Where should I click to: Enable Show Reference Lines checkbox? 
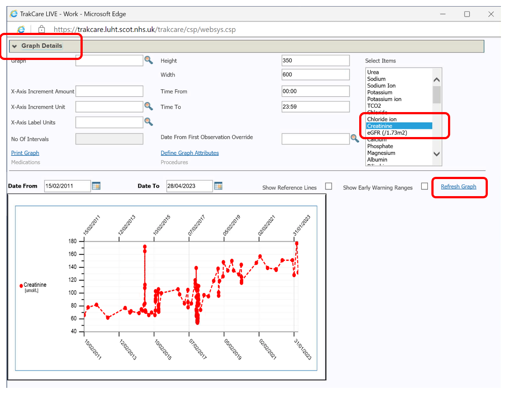(x=329, y=186)
